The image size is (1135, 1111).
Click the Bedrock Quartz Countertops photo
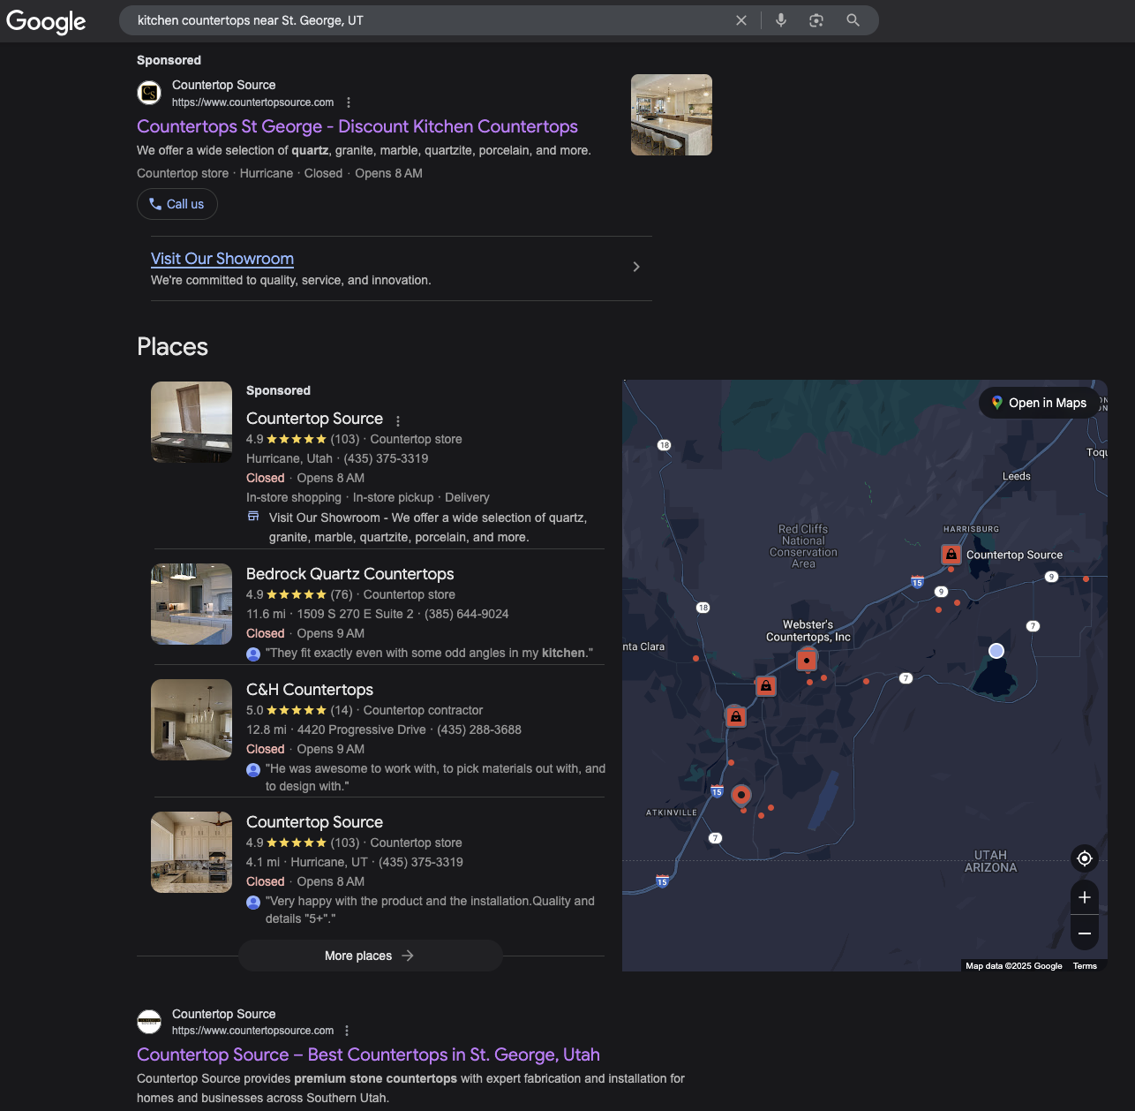pyautogui.click(x=192, y=604)
